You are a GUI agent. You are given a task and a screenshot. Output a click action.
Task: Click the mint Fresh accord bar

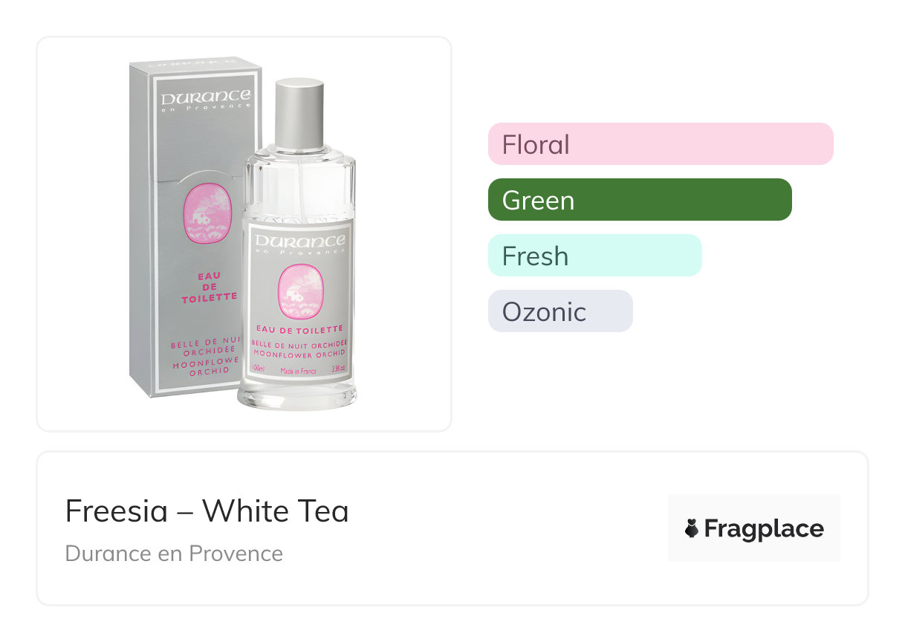click(x=594, y=256)
